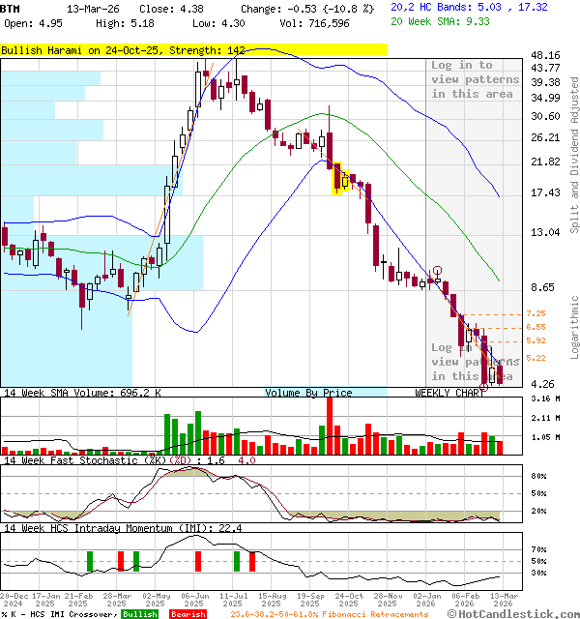Click the WEEKLY CHART label

click(449, 393)
